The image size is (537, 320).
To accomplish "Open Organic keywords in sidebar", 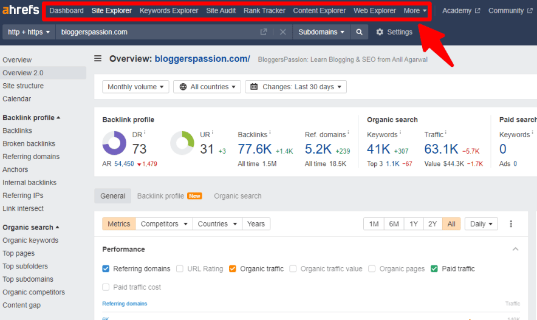I will [x=30, y=240].
